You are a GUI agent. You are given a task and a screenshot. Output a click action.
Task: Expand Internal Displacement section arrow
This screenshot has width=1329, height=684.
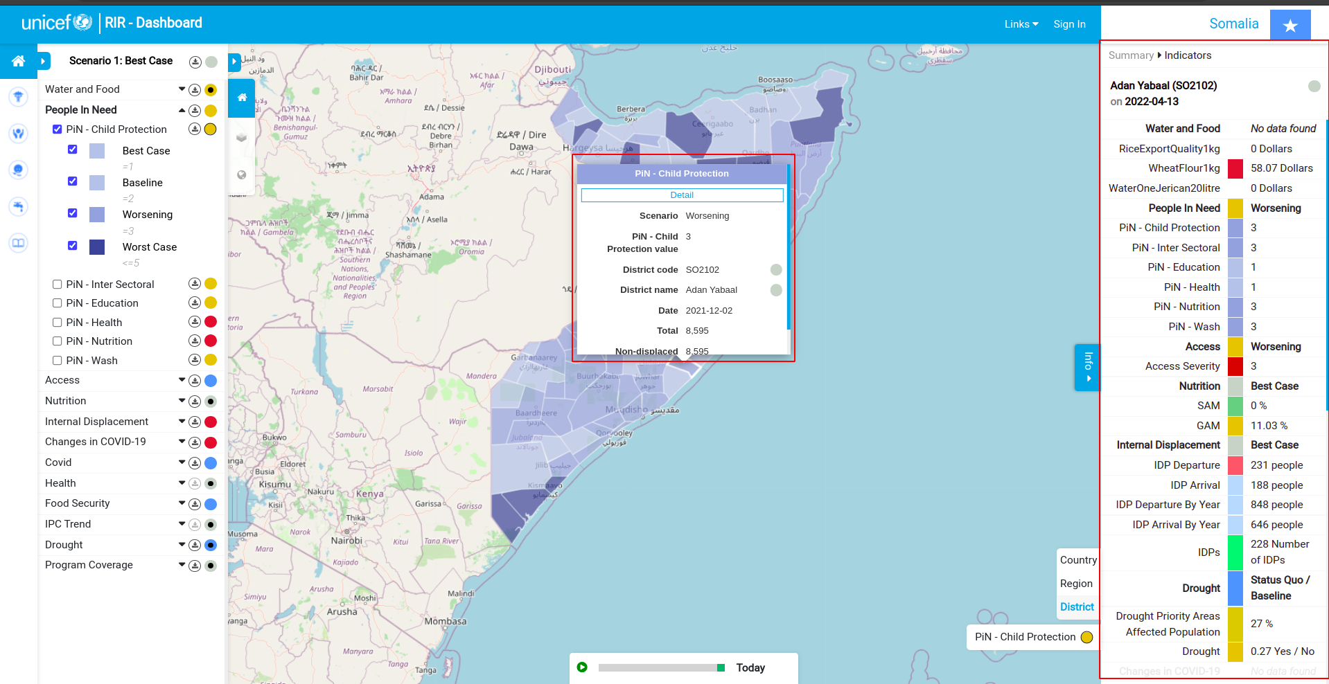tap(182, 422)
